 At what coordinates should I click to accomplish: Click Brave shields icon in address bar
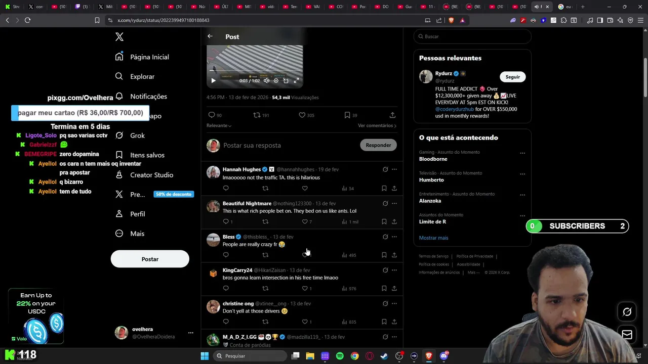[x=451, y=20]
